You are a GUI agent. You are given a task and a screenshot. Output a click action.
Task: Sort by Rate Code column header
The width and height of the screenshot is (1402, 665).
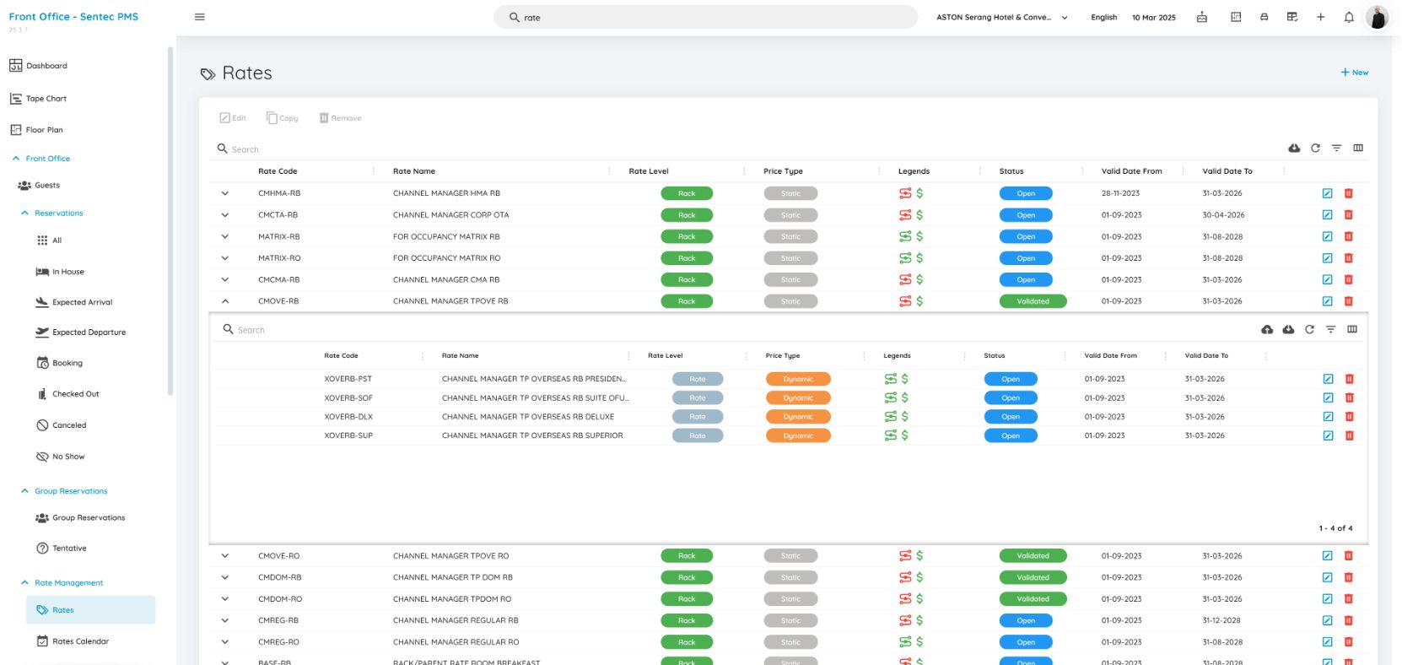[x=278, y=171]
